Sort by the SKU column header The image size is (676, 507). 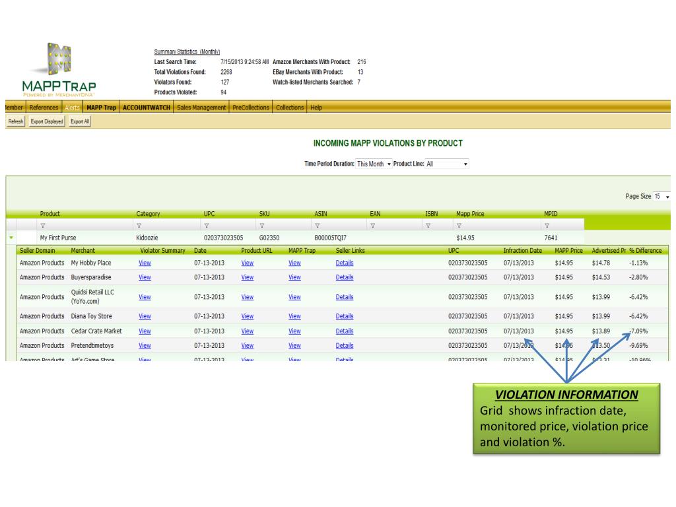pos(264,213)
